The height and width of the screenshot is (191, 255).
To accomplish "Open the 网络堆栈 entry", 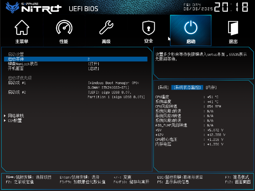I will tap(16, 116).
